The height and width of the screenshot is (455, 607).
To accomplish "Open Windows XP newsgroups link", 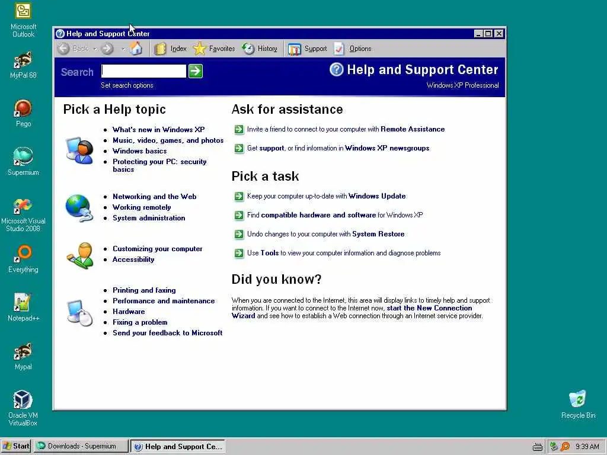I will click(387, 148).
